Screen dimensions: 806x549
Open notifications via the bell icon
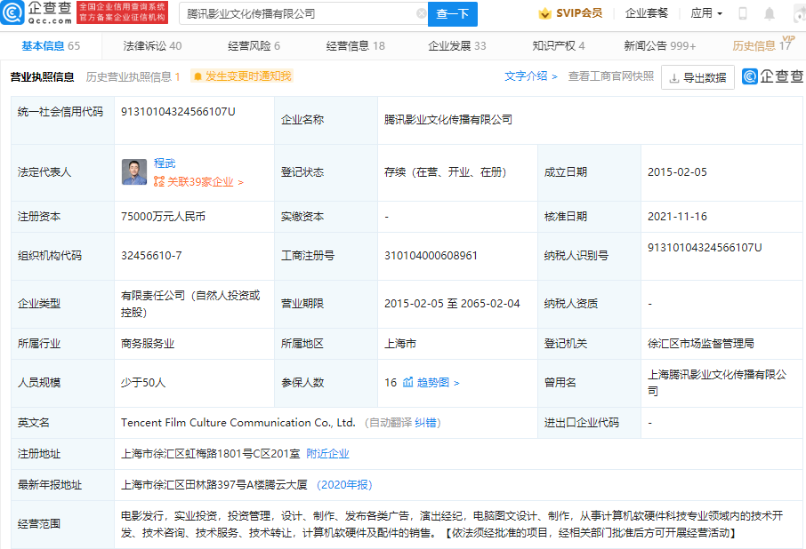[x=770, y=14]
